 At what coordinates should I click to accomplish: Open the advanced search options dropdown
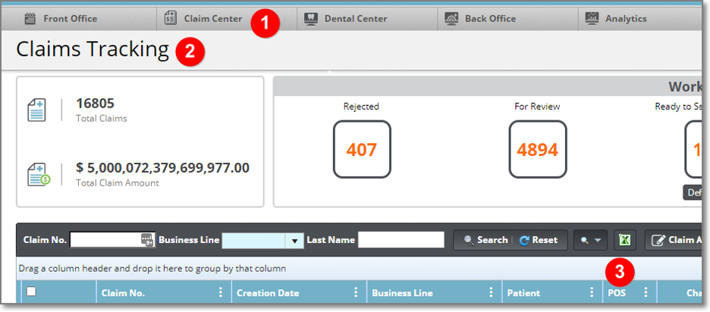pos(590,240)
